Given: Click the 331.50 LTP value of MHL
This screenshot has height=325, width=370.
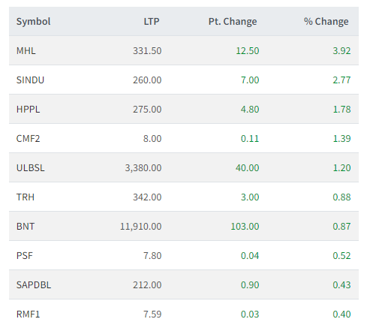Looking at the screenshot, I should [x=147, y=51].
